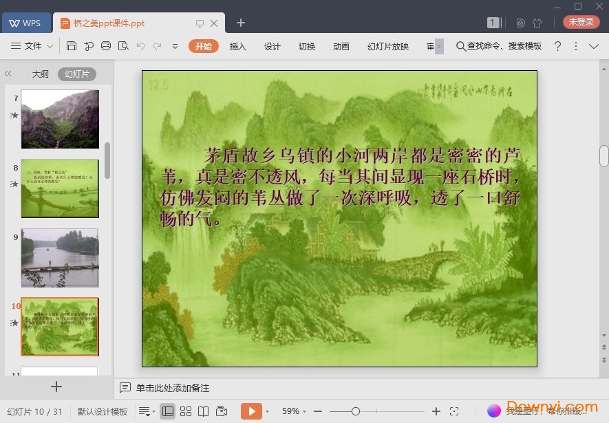Click the Print icon
609x423 pixels.
click(x=106, y=46)
